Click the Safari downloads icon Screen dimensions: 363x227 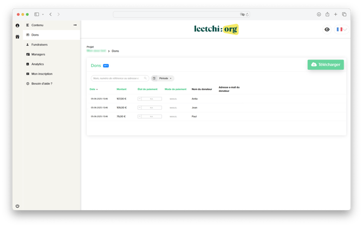(319, 15)
